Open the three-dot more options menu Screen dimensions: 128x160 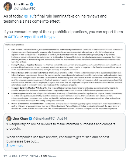(123, 4)
